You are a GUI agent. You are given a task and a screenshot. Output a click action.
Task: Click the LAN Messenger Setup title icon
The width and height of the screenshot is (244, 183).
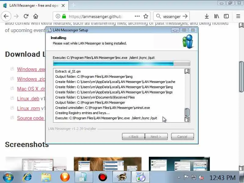pyautogui.click(x=49, y=30)
